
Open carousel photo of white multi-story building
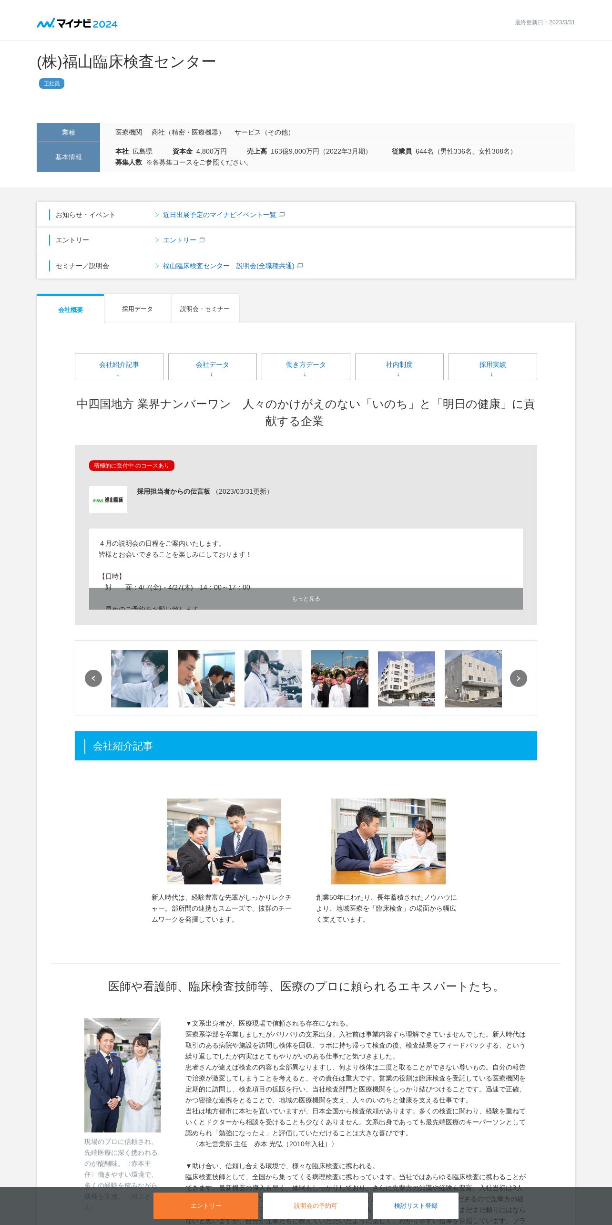click(x=407, y=678)
